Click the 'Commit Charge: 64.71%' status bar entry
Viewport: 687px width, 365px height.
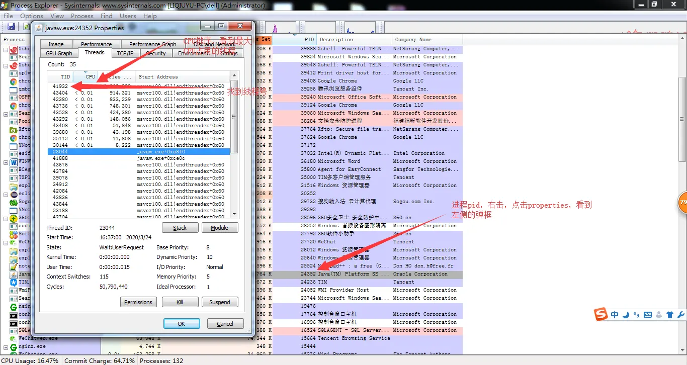[100, 361]
